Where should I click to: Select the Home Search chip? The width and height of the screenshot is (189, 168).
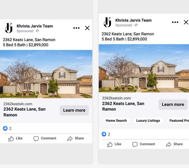(116, 121)
